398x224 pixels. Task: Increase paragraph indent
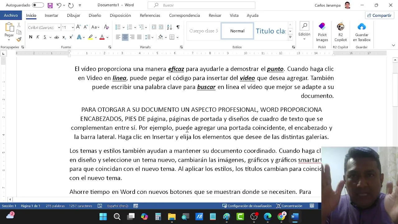pyautogui.click(x=161, y=27)
